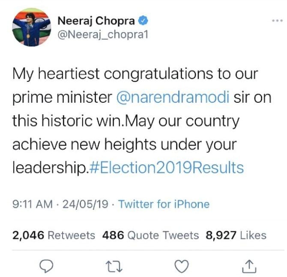View the 2,046 Retweets list
This screenshot has height=277, width=287.
54,235
